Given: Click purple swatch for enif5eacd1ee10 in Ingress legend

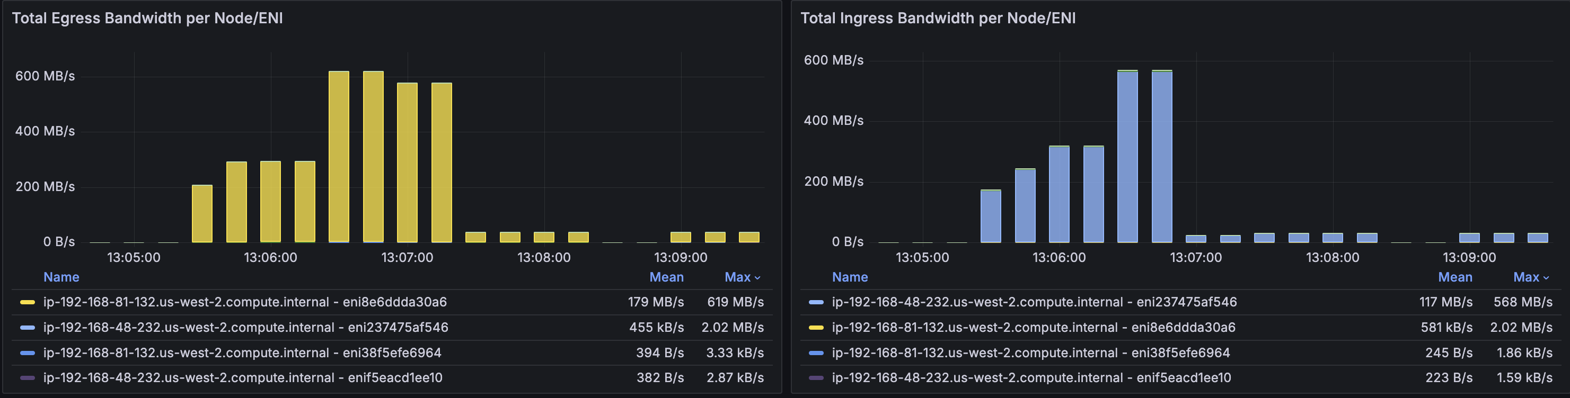Looking at the screenshot, I should (815, 378).
